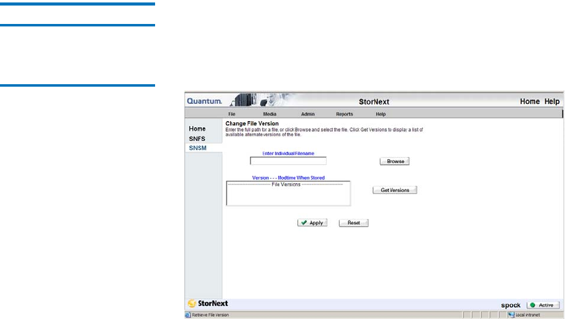Click the 'Version - - - Modtime When Stored' label

tap(289, 178)
